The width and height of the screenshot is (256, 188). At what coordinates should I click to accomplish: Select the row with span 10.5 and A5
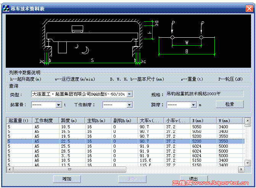[126, 127]
